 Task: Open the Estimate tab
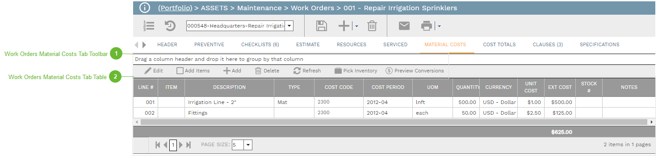click(x=308, y=44)
